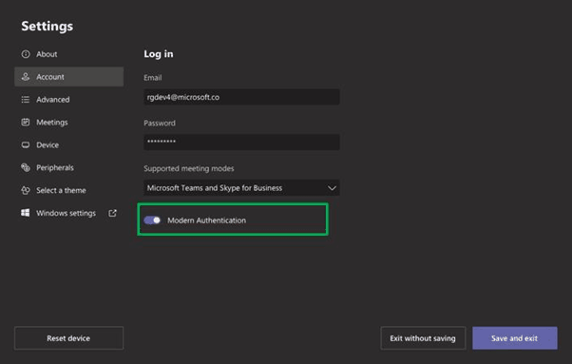The height and width of the screenshot is (364, 572).
Task: Click the Device screen icon
Action: click(26, 144)
